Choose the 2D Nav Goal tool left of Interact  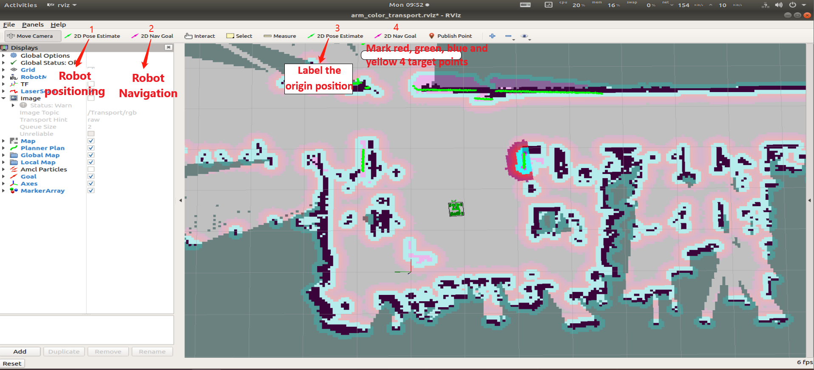click(152, 36)
